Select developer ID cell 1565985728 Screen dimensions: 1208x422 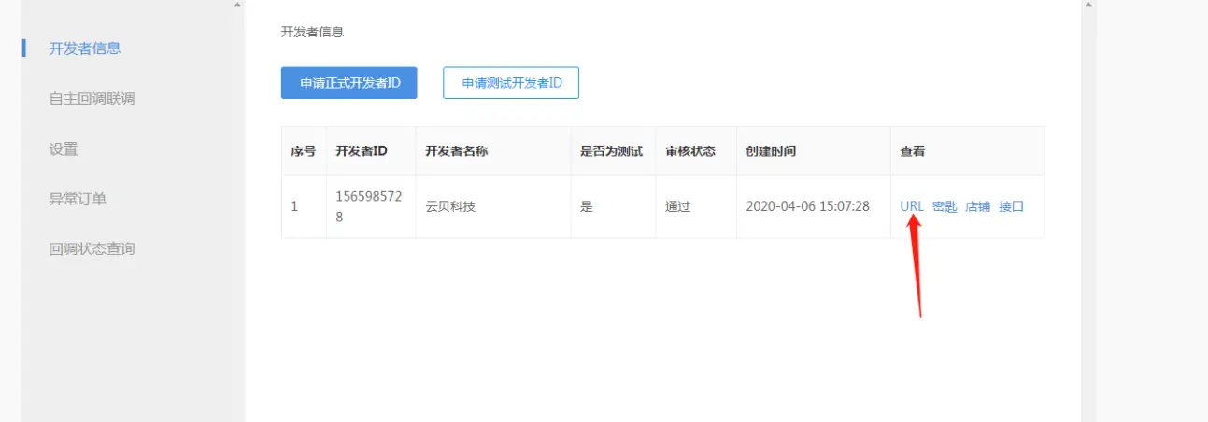[x=371, y=206]
